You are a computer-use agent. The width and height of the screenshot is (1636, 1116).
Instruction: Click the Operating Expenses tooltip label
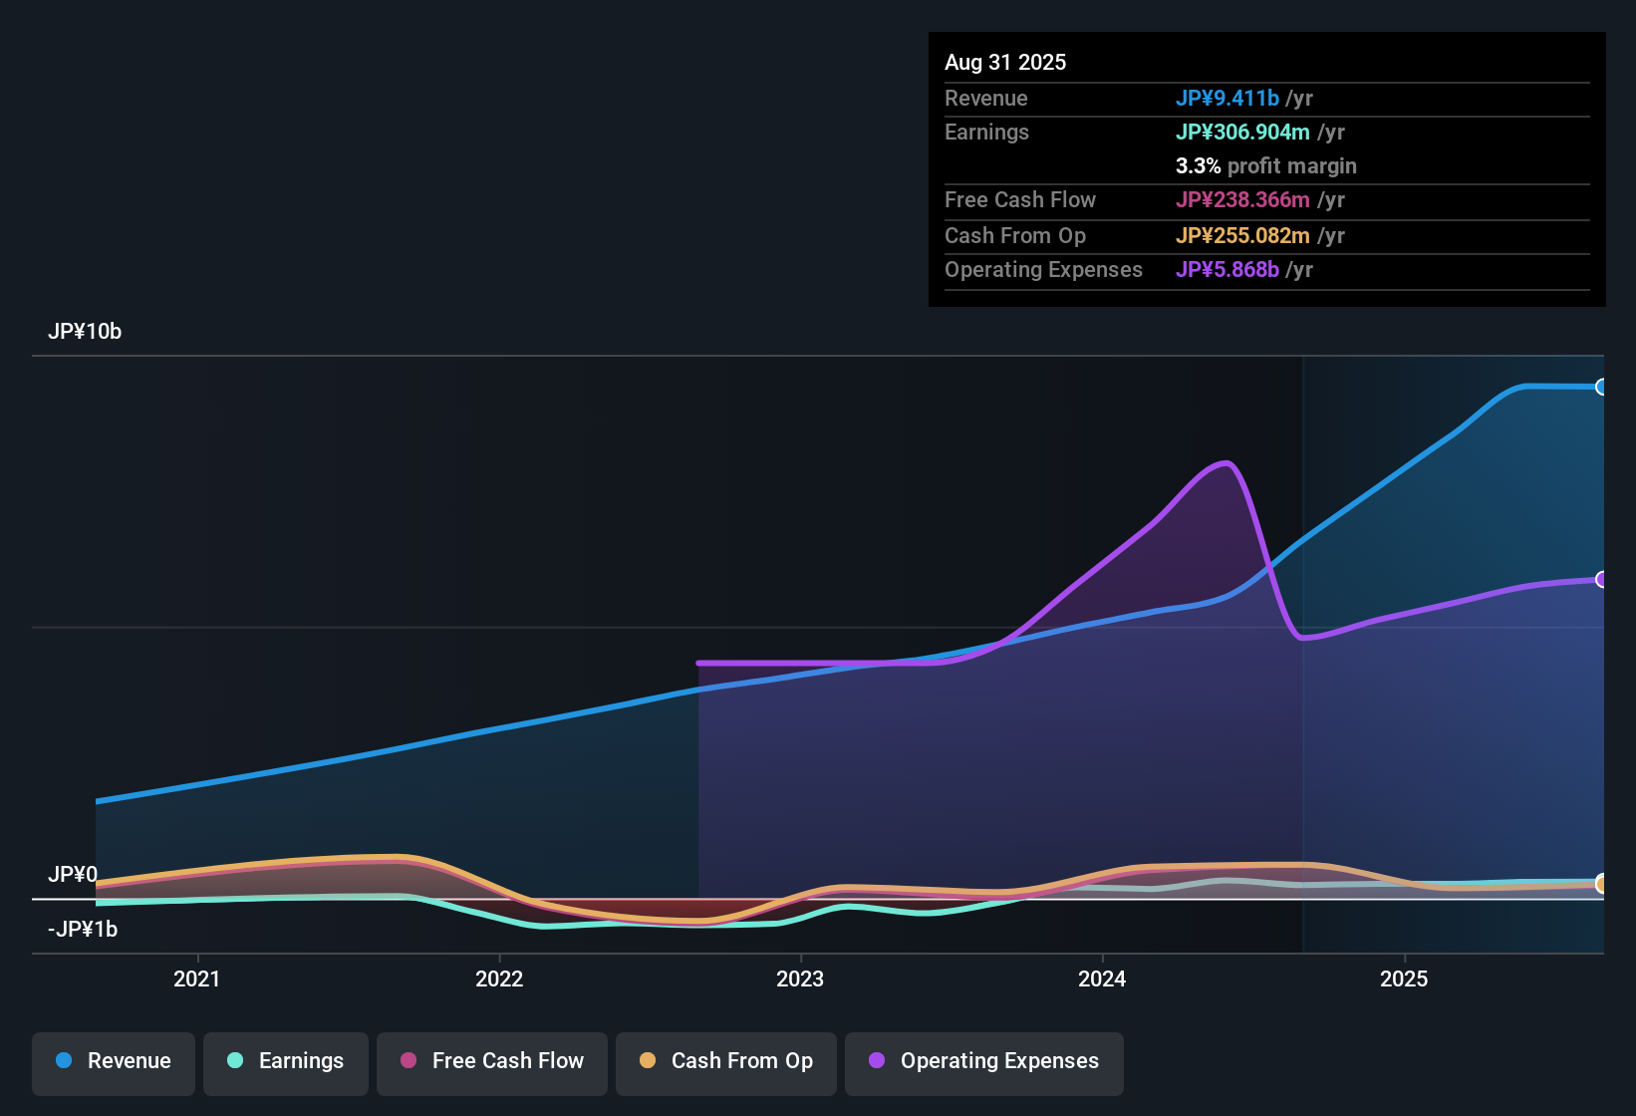point(1043,270)
